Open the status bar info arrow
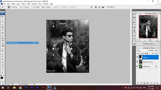 34,84
